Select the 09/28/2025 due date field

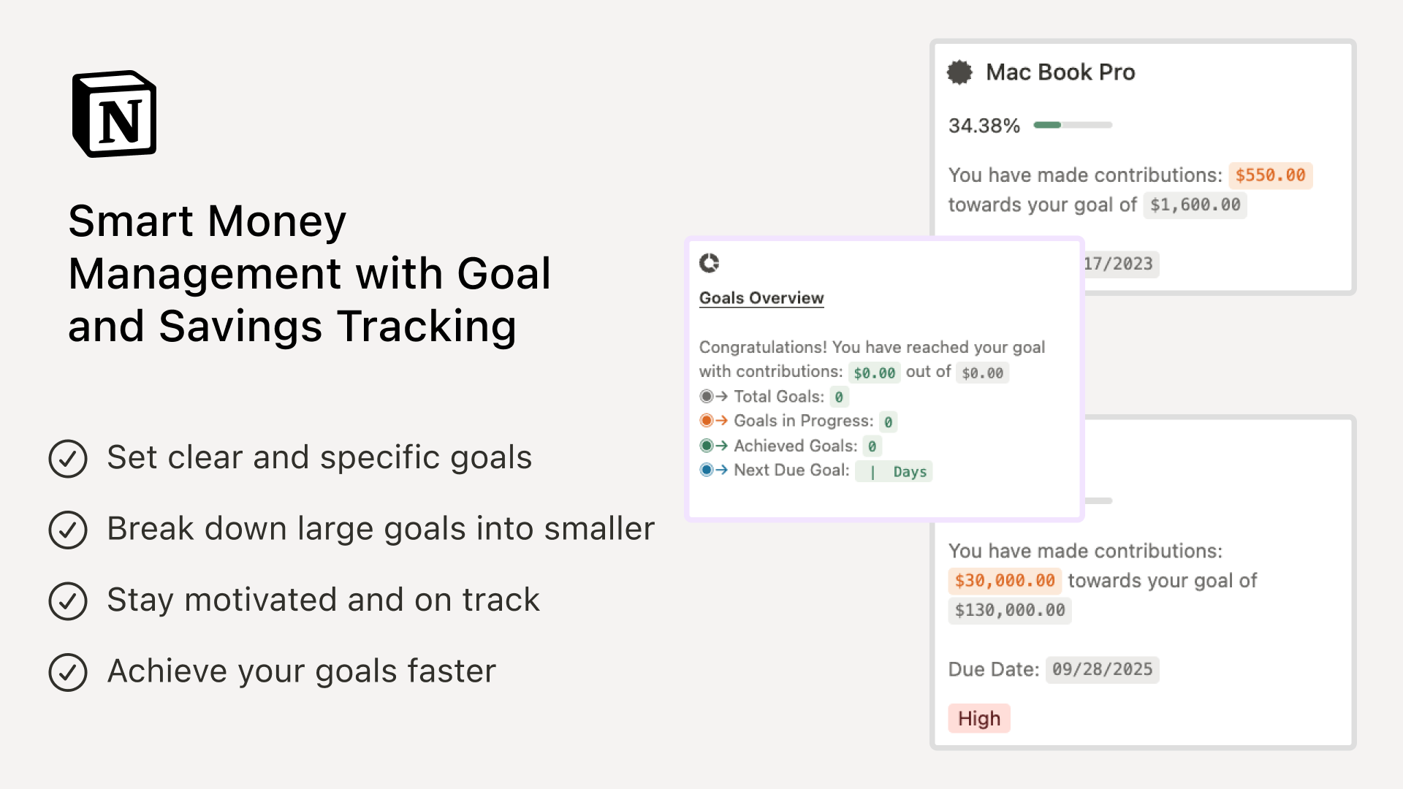coord(1102,669)
